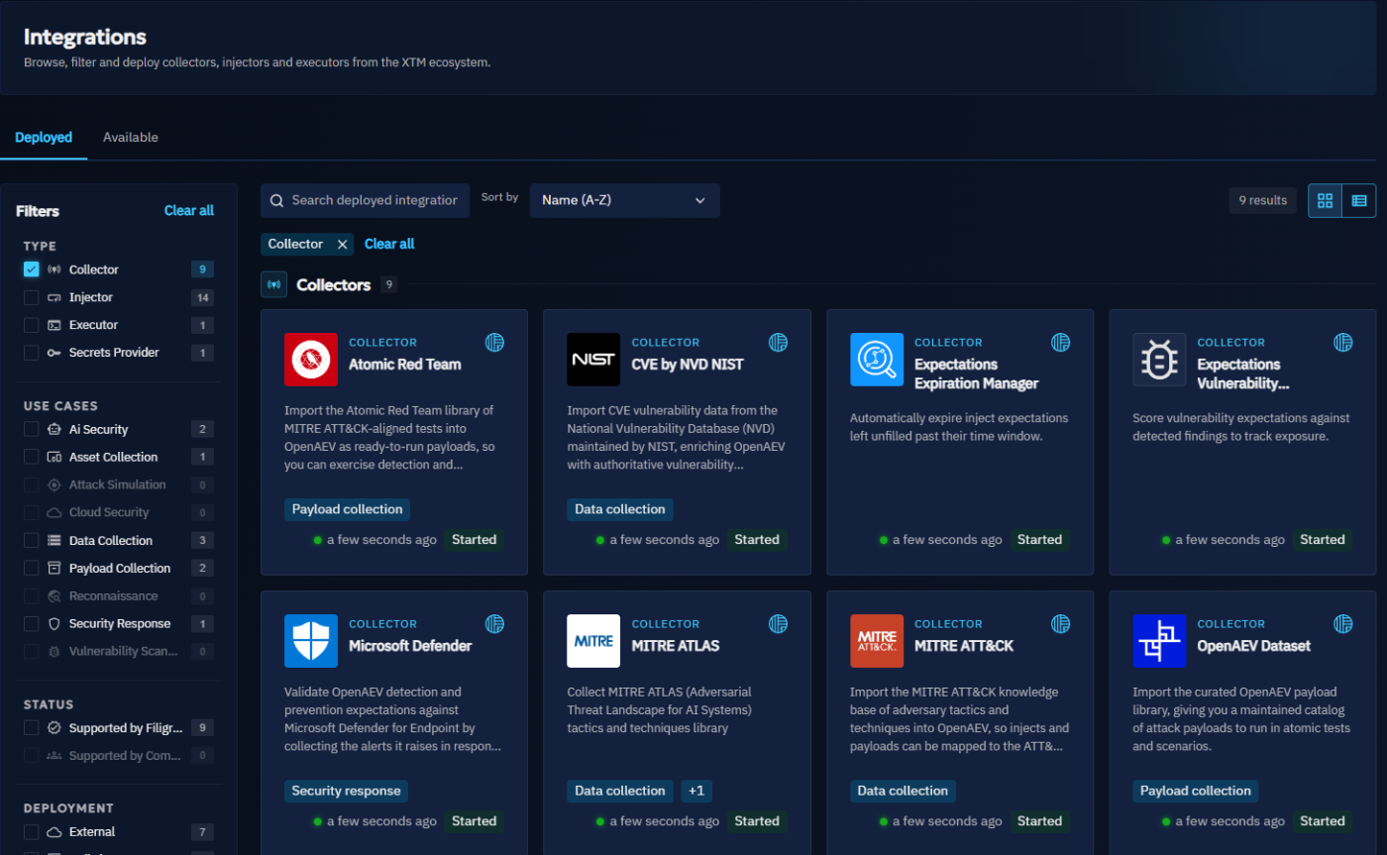Viewport: 1387px width, 855px height.
Task: Open the Sort by Name (A-Z) dropdown
Action: tap(625, 200)
